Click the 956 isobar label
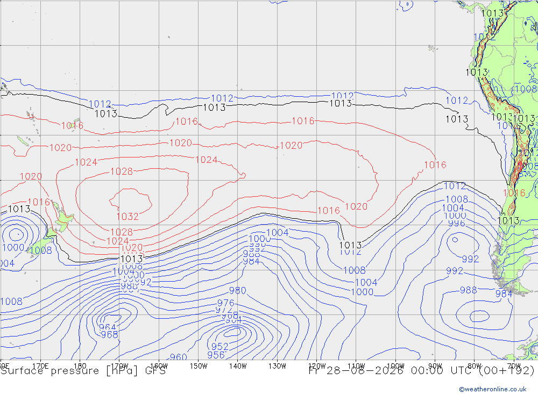 pos(216,355)
